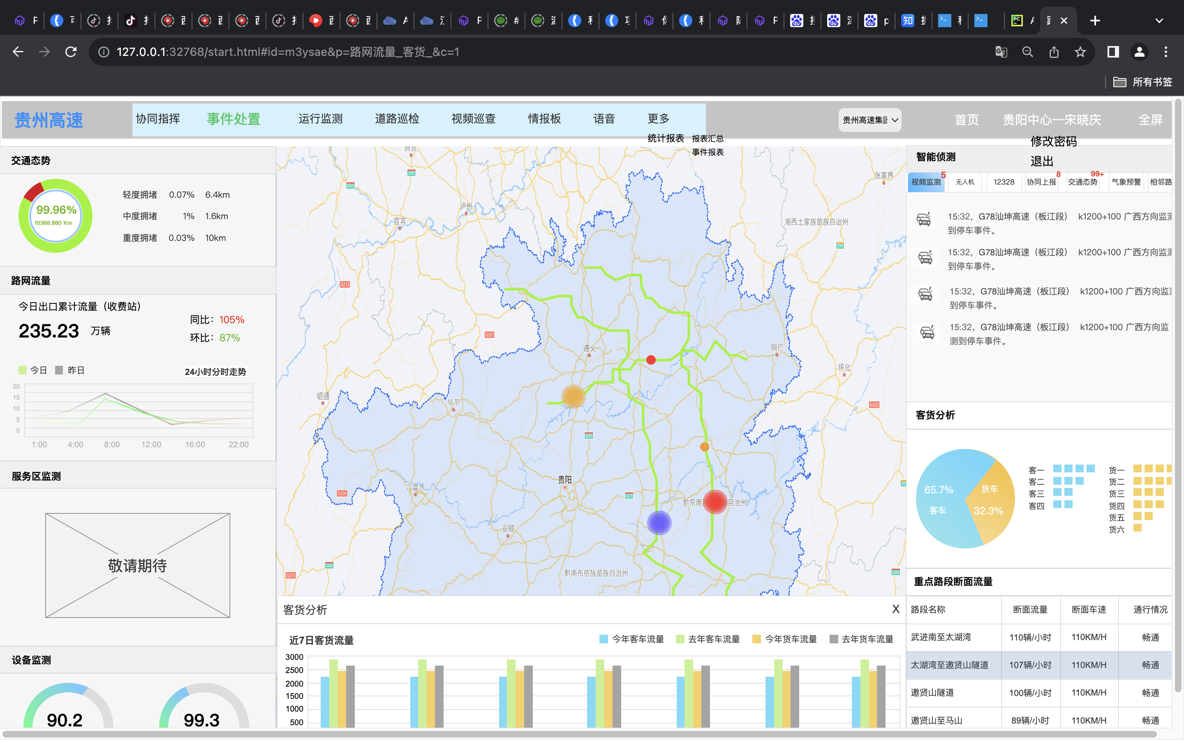Click the site info icon in address bar
The image size is (1184, 740).
click(104, 52)
